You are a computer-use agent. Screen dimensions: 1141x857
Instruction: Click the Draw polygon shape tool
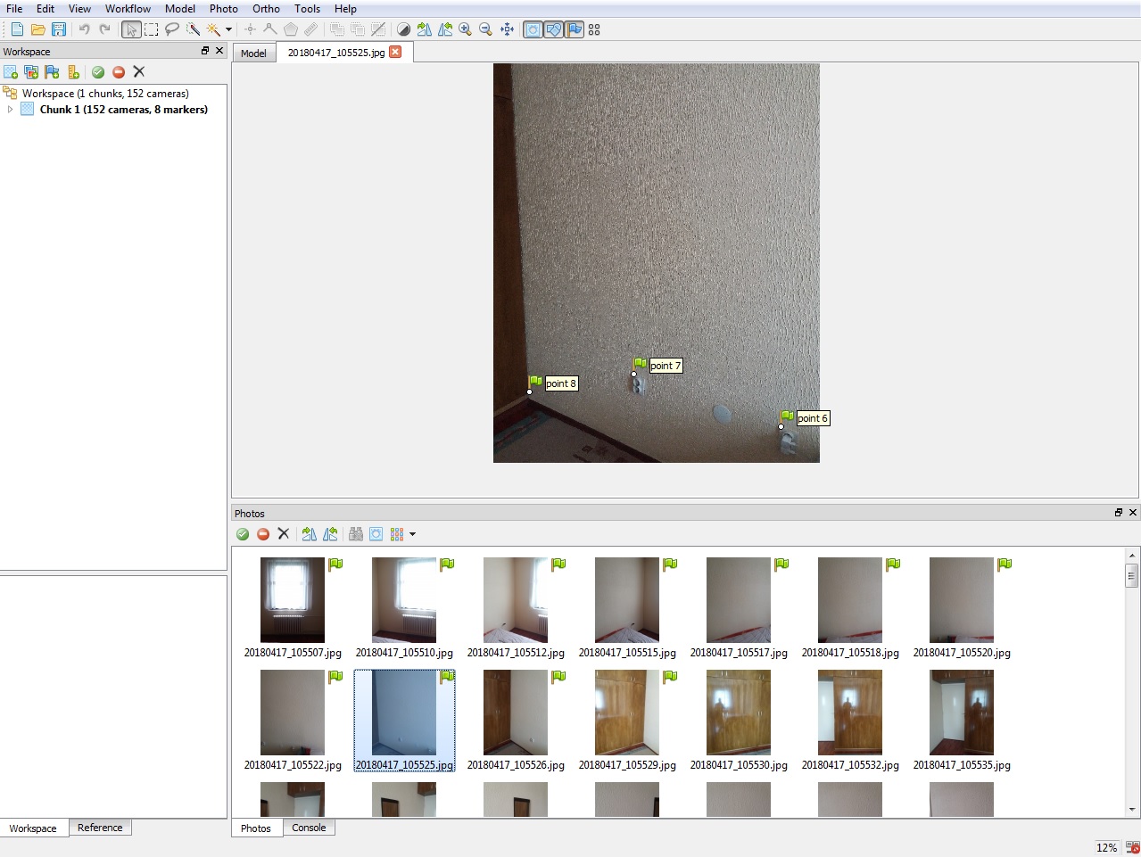tap(290, 29)
